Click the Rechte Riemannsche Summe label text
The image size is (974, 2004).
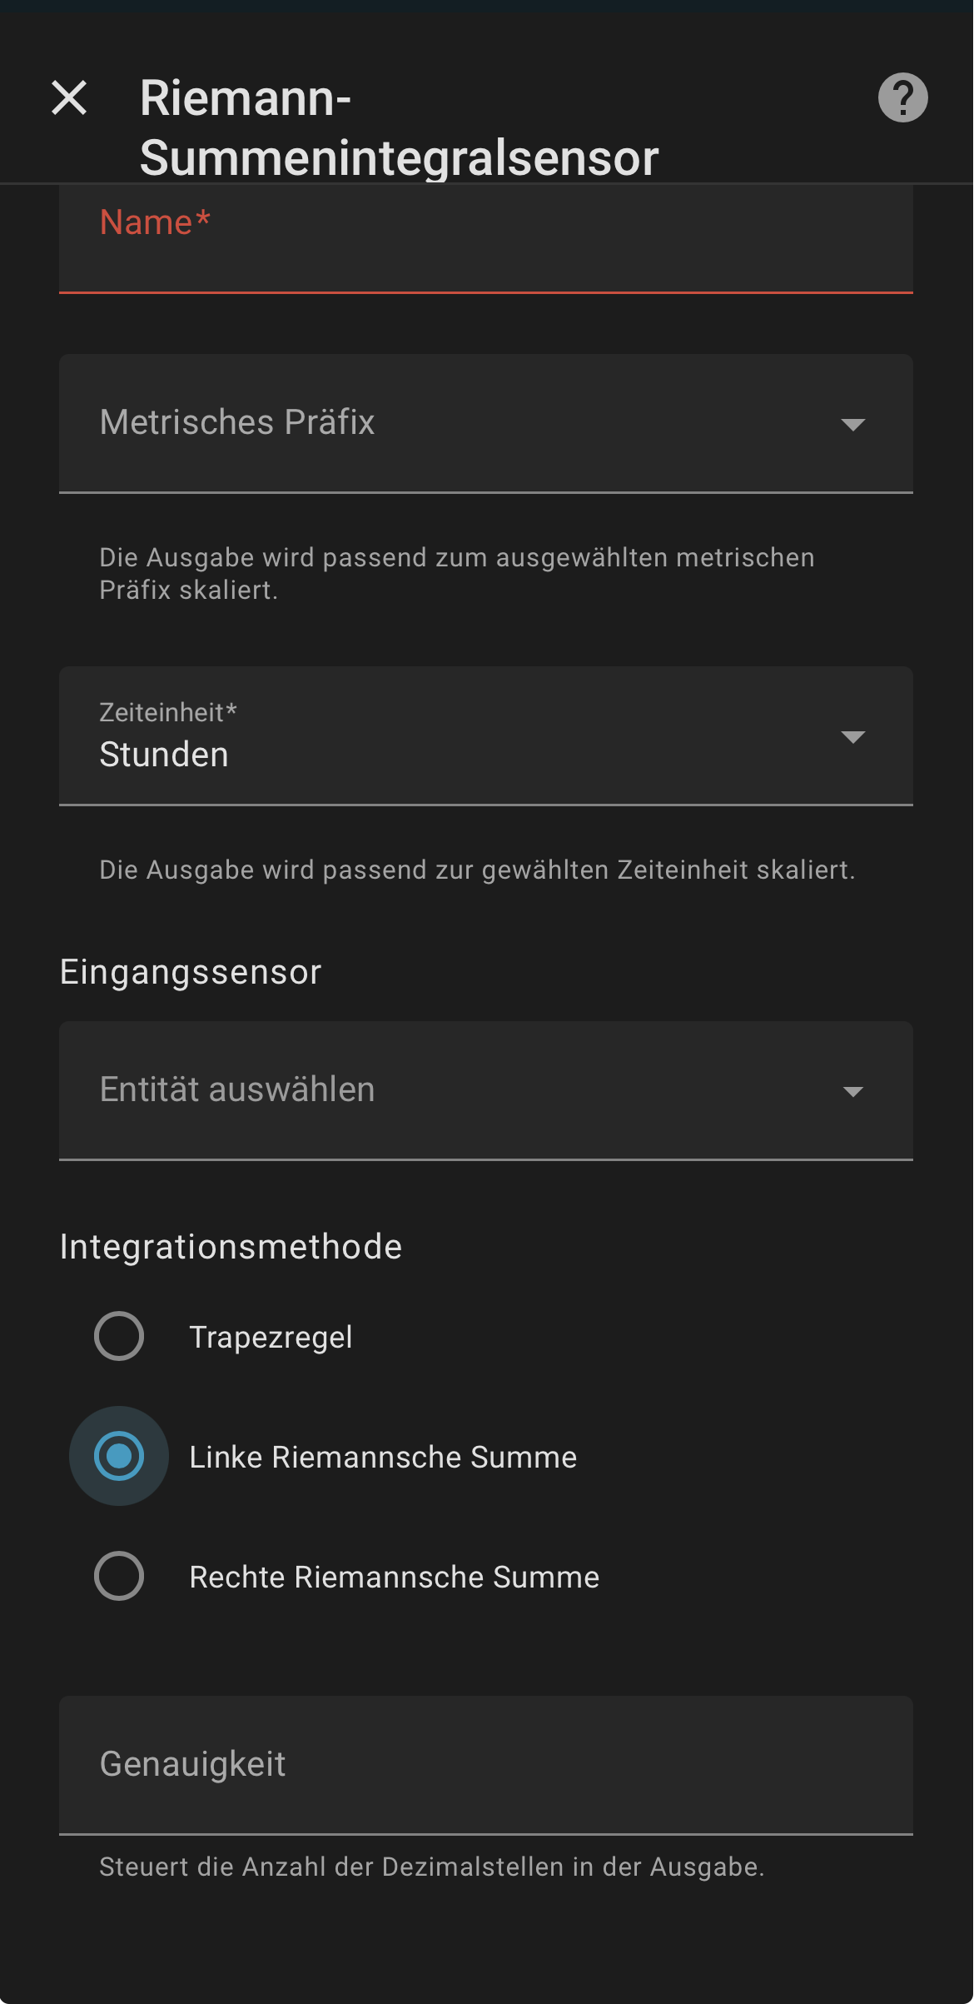(394, 1577)
